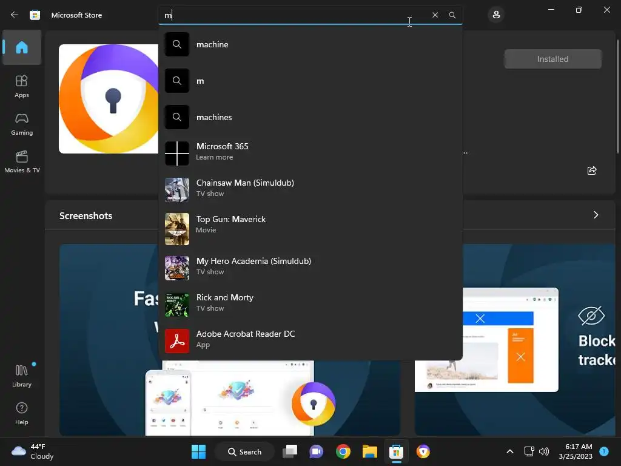The image size is (621, 466).
Task: Select the 'machine' search suggestion
Action: pos(310,44)
